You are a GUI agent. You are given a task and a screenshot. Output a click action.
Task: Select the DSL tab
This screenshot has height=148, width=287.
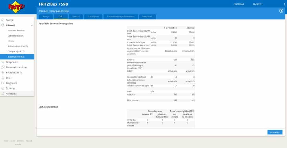click(61, 17)
